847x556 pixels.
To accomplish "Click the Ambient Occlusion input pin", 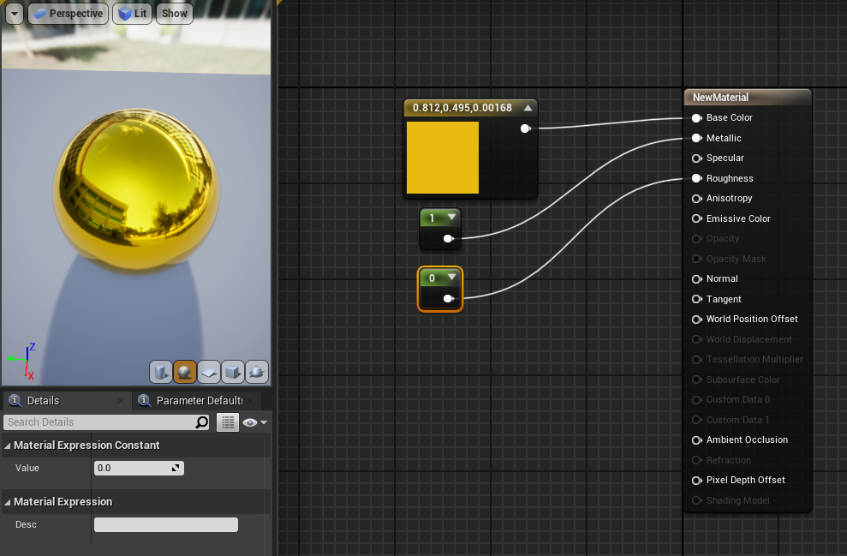I will click(697, 440).
